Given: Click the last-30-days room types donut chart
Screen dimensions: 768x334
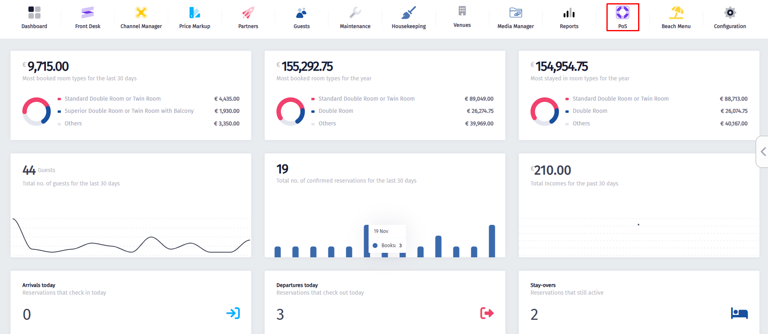Looking at the screenshot, I should [x=37, y=111].
